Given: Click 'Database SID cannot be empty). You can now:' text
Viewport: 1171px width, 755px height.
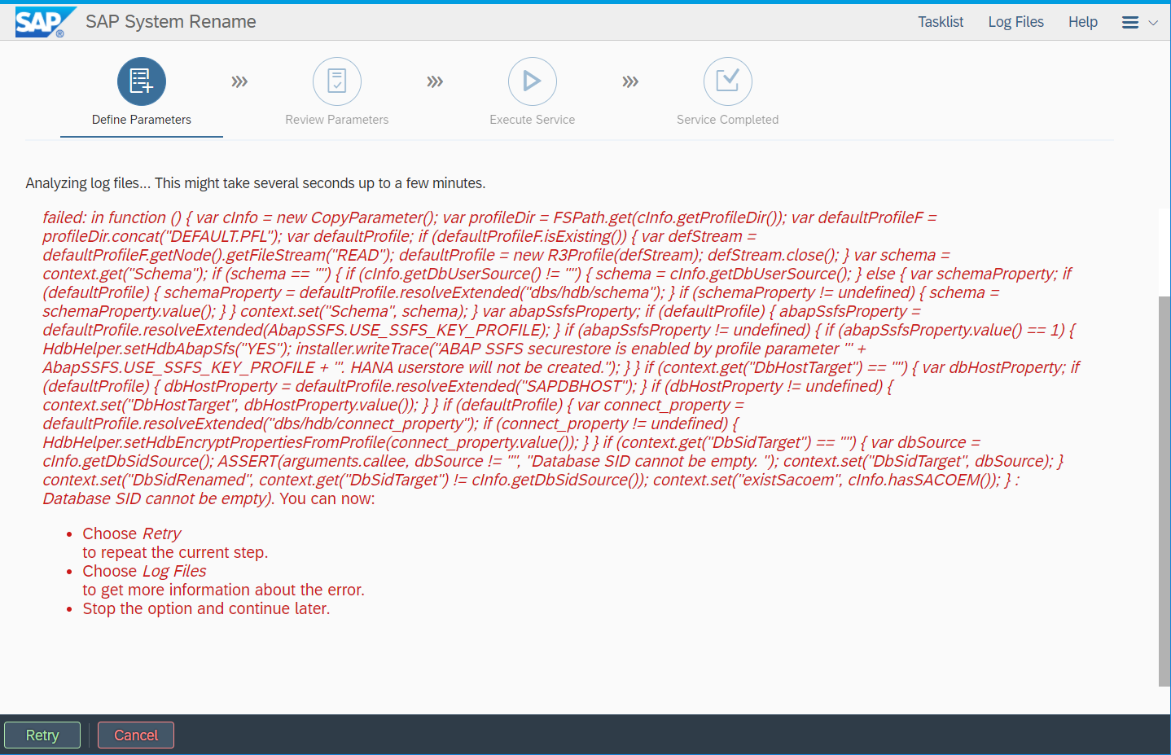Looking at the screenshot, I should click(209, 498).
